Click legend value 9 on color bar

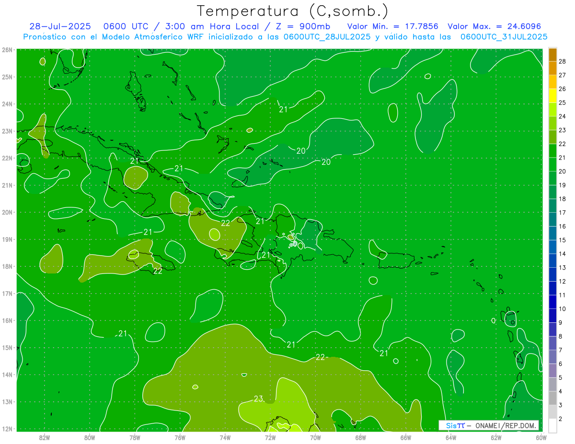click(x=561, y=323)
